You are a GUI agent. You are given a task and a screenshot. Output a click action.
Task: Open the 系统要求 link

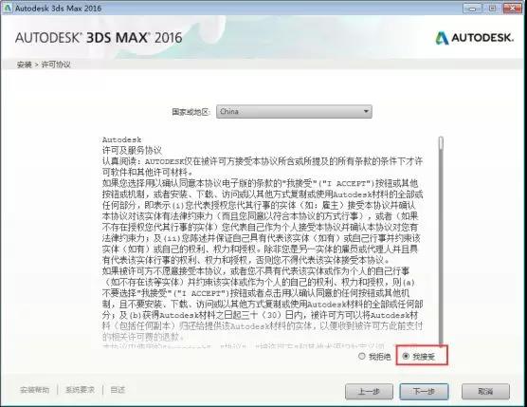pyautogui.click(x=80, y=390)
